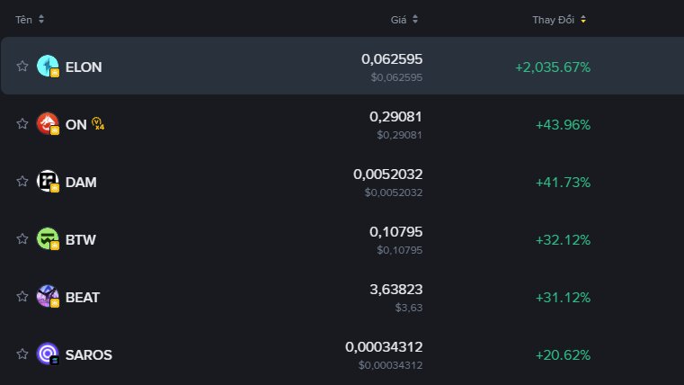The height and width of the screenshot is (385, 684).
Task: Sort by the Tên column arrows
Action: (41, 19)
